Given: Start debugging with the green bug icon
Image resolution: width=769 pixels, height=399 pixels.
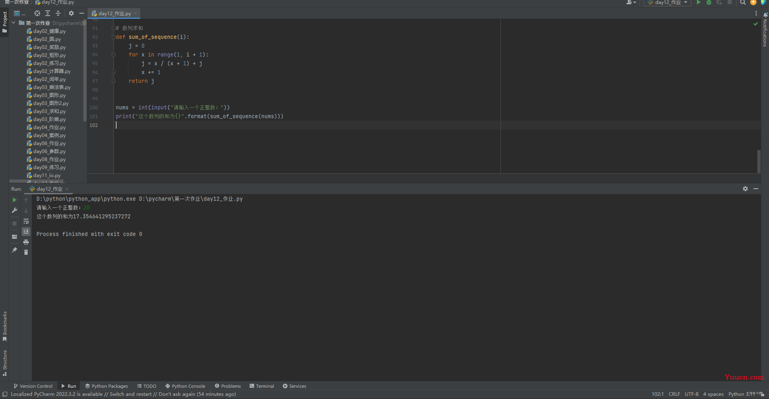Looking at the screenshot, I should [709, 2].
